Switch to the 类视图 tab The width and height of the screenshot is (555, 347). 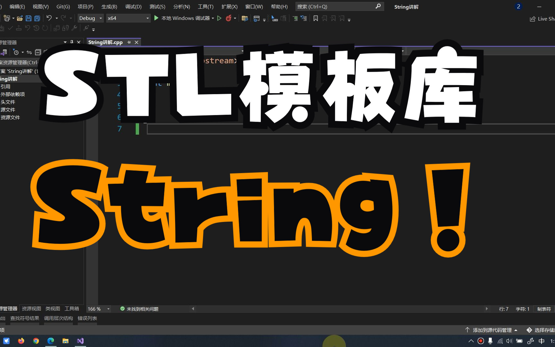click(53, 308)
